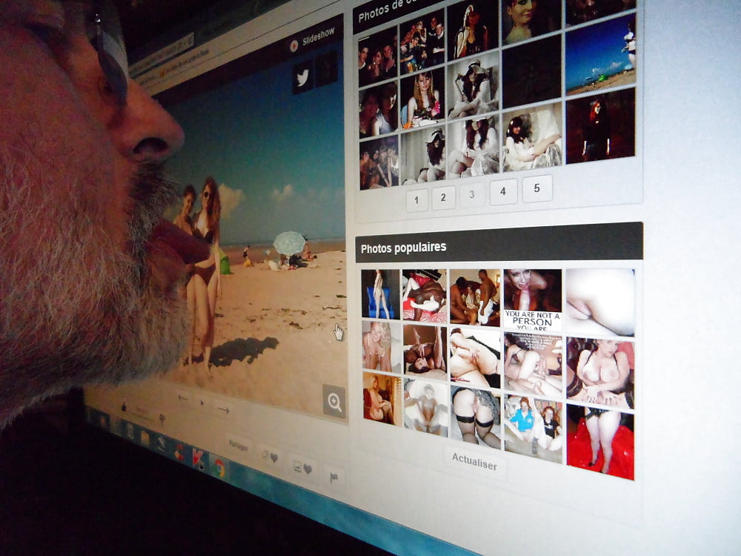Go to page 1 of photos

pyautogui.click(x=416, y=200)
